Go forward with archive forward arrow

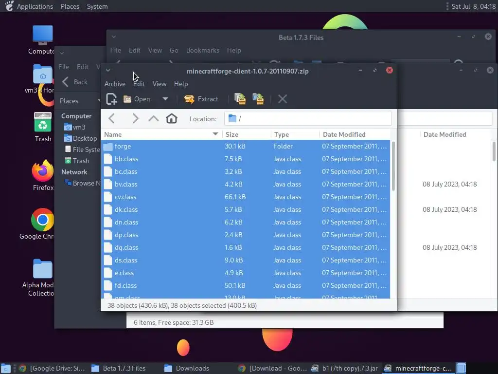click(x=135, y=119)
